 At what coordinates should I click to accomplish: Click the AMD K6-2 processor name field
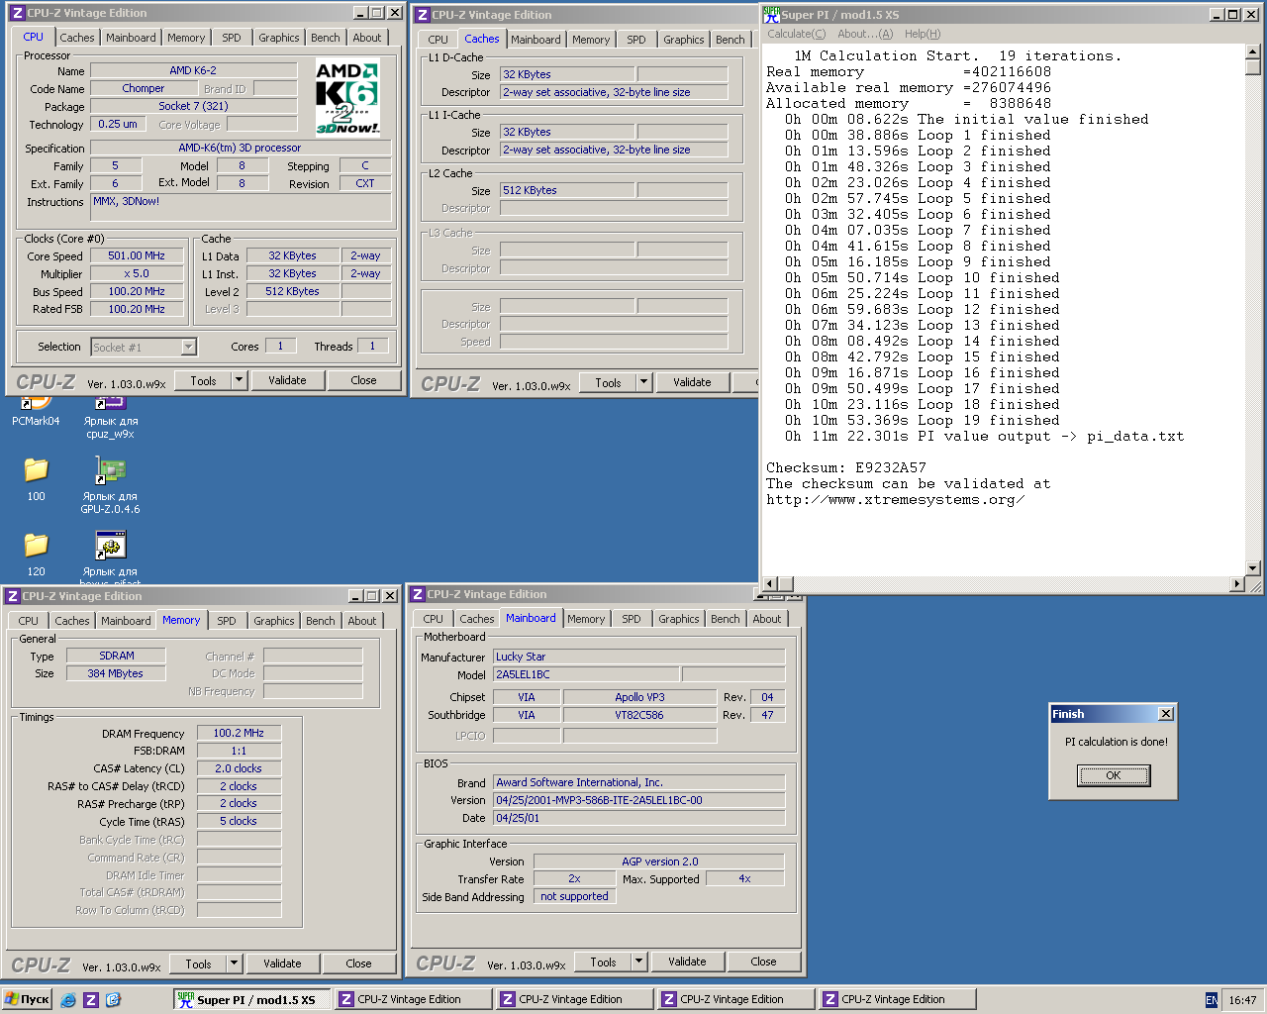[193, 70]
